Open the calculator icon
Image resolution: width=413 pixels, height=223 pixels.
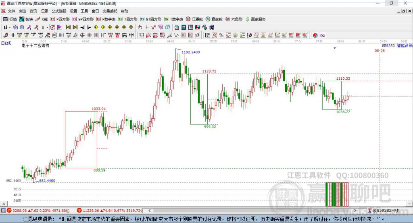(184, 27)
